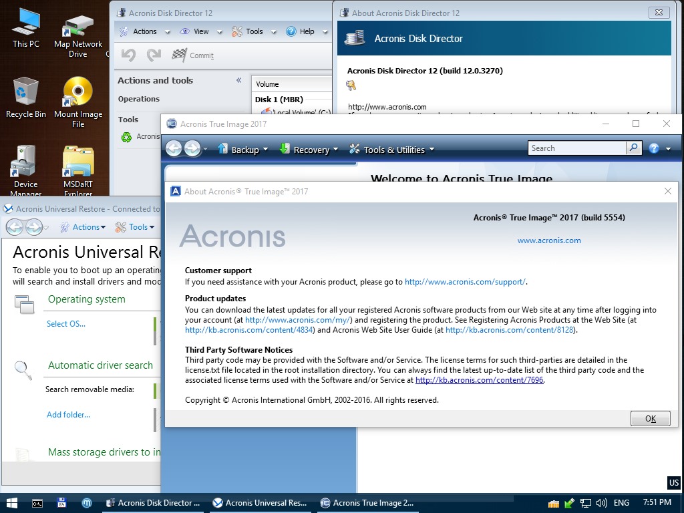The height and width of the screenshot is (513, 684).
Task: Open www.acronis.com link
Action: click(549, 240)
